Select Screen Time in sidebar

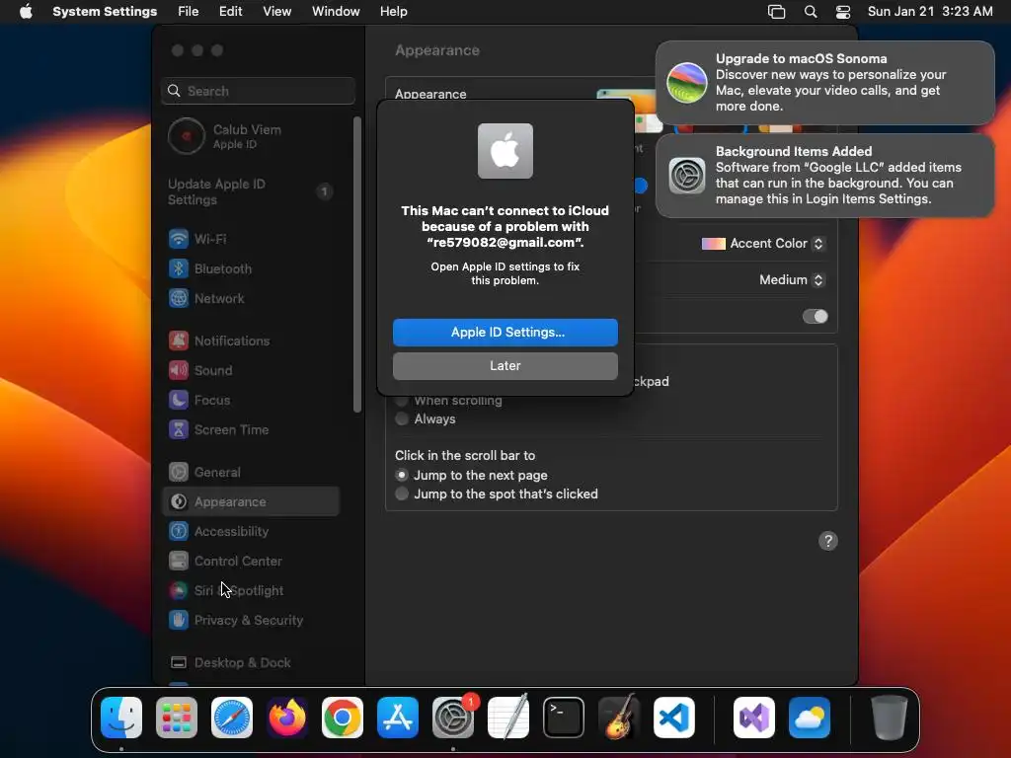pos(250,430)
